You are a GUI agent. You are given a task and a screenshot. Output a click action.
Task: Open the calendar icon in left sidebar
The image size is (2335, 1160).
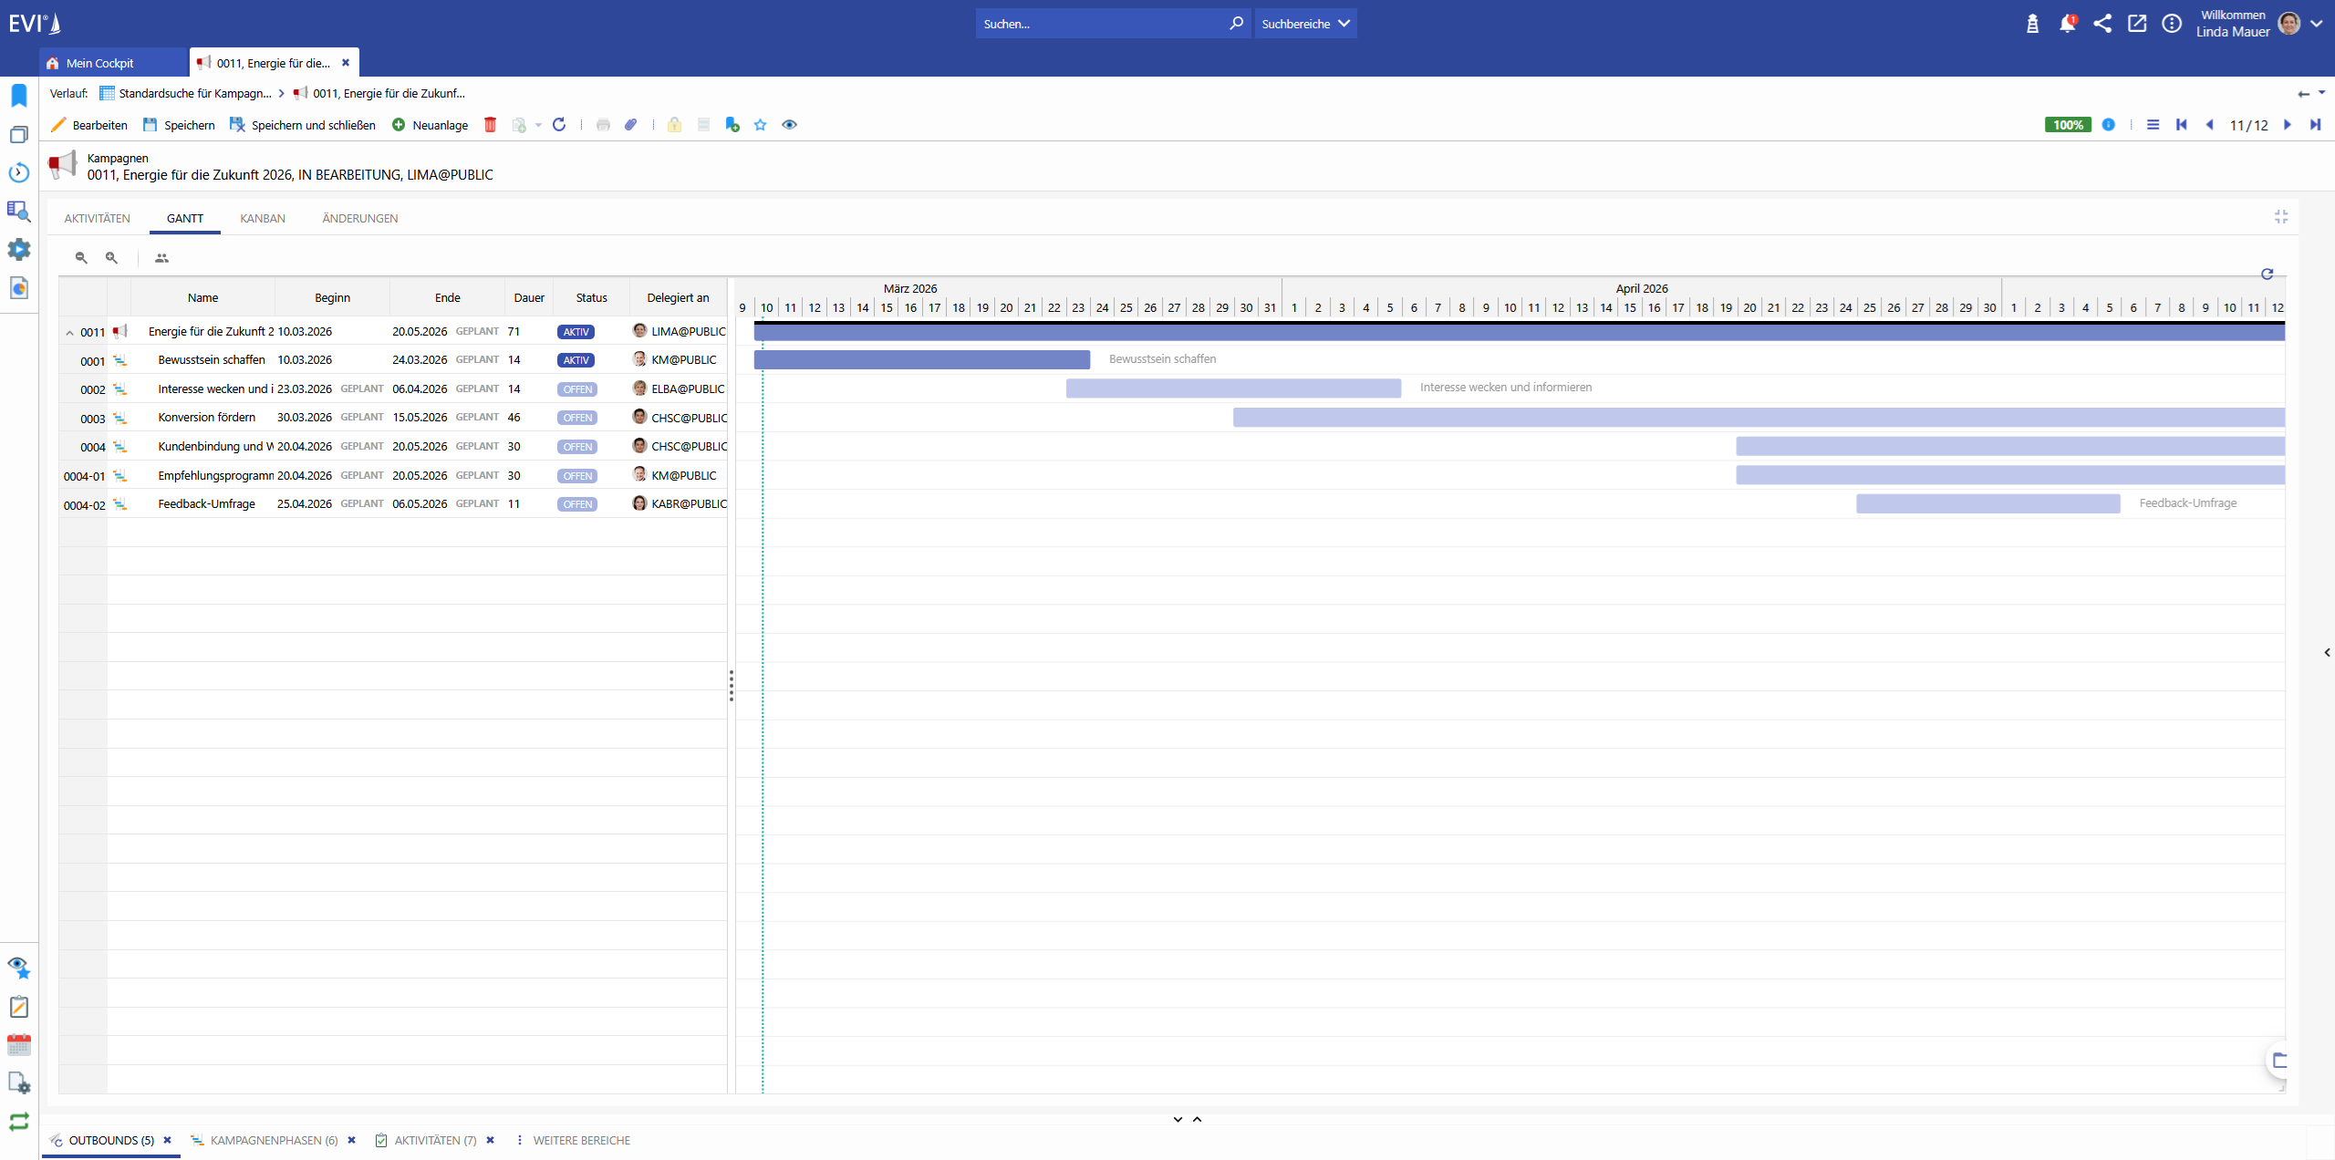19,1045
